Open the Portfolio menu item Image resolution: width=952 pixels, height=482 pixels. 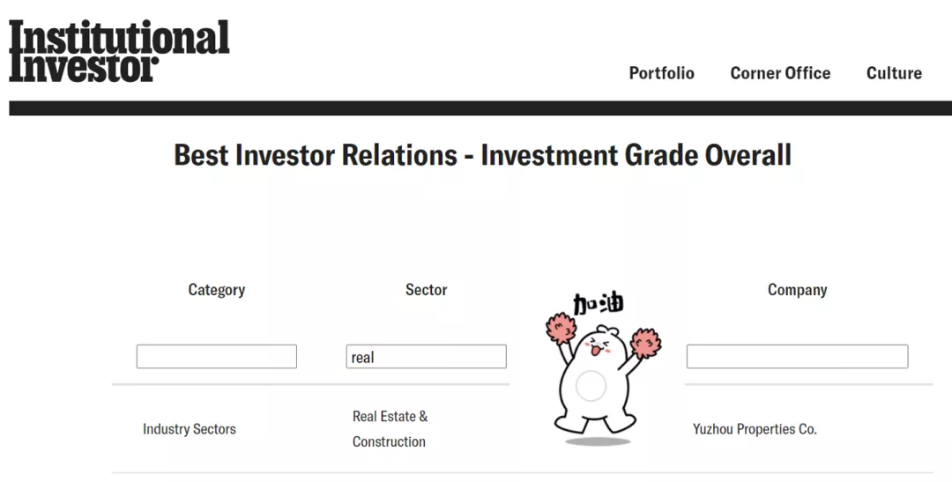click(661, 73)
